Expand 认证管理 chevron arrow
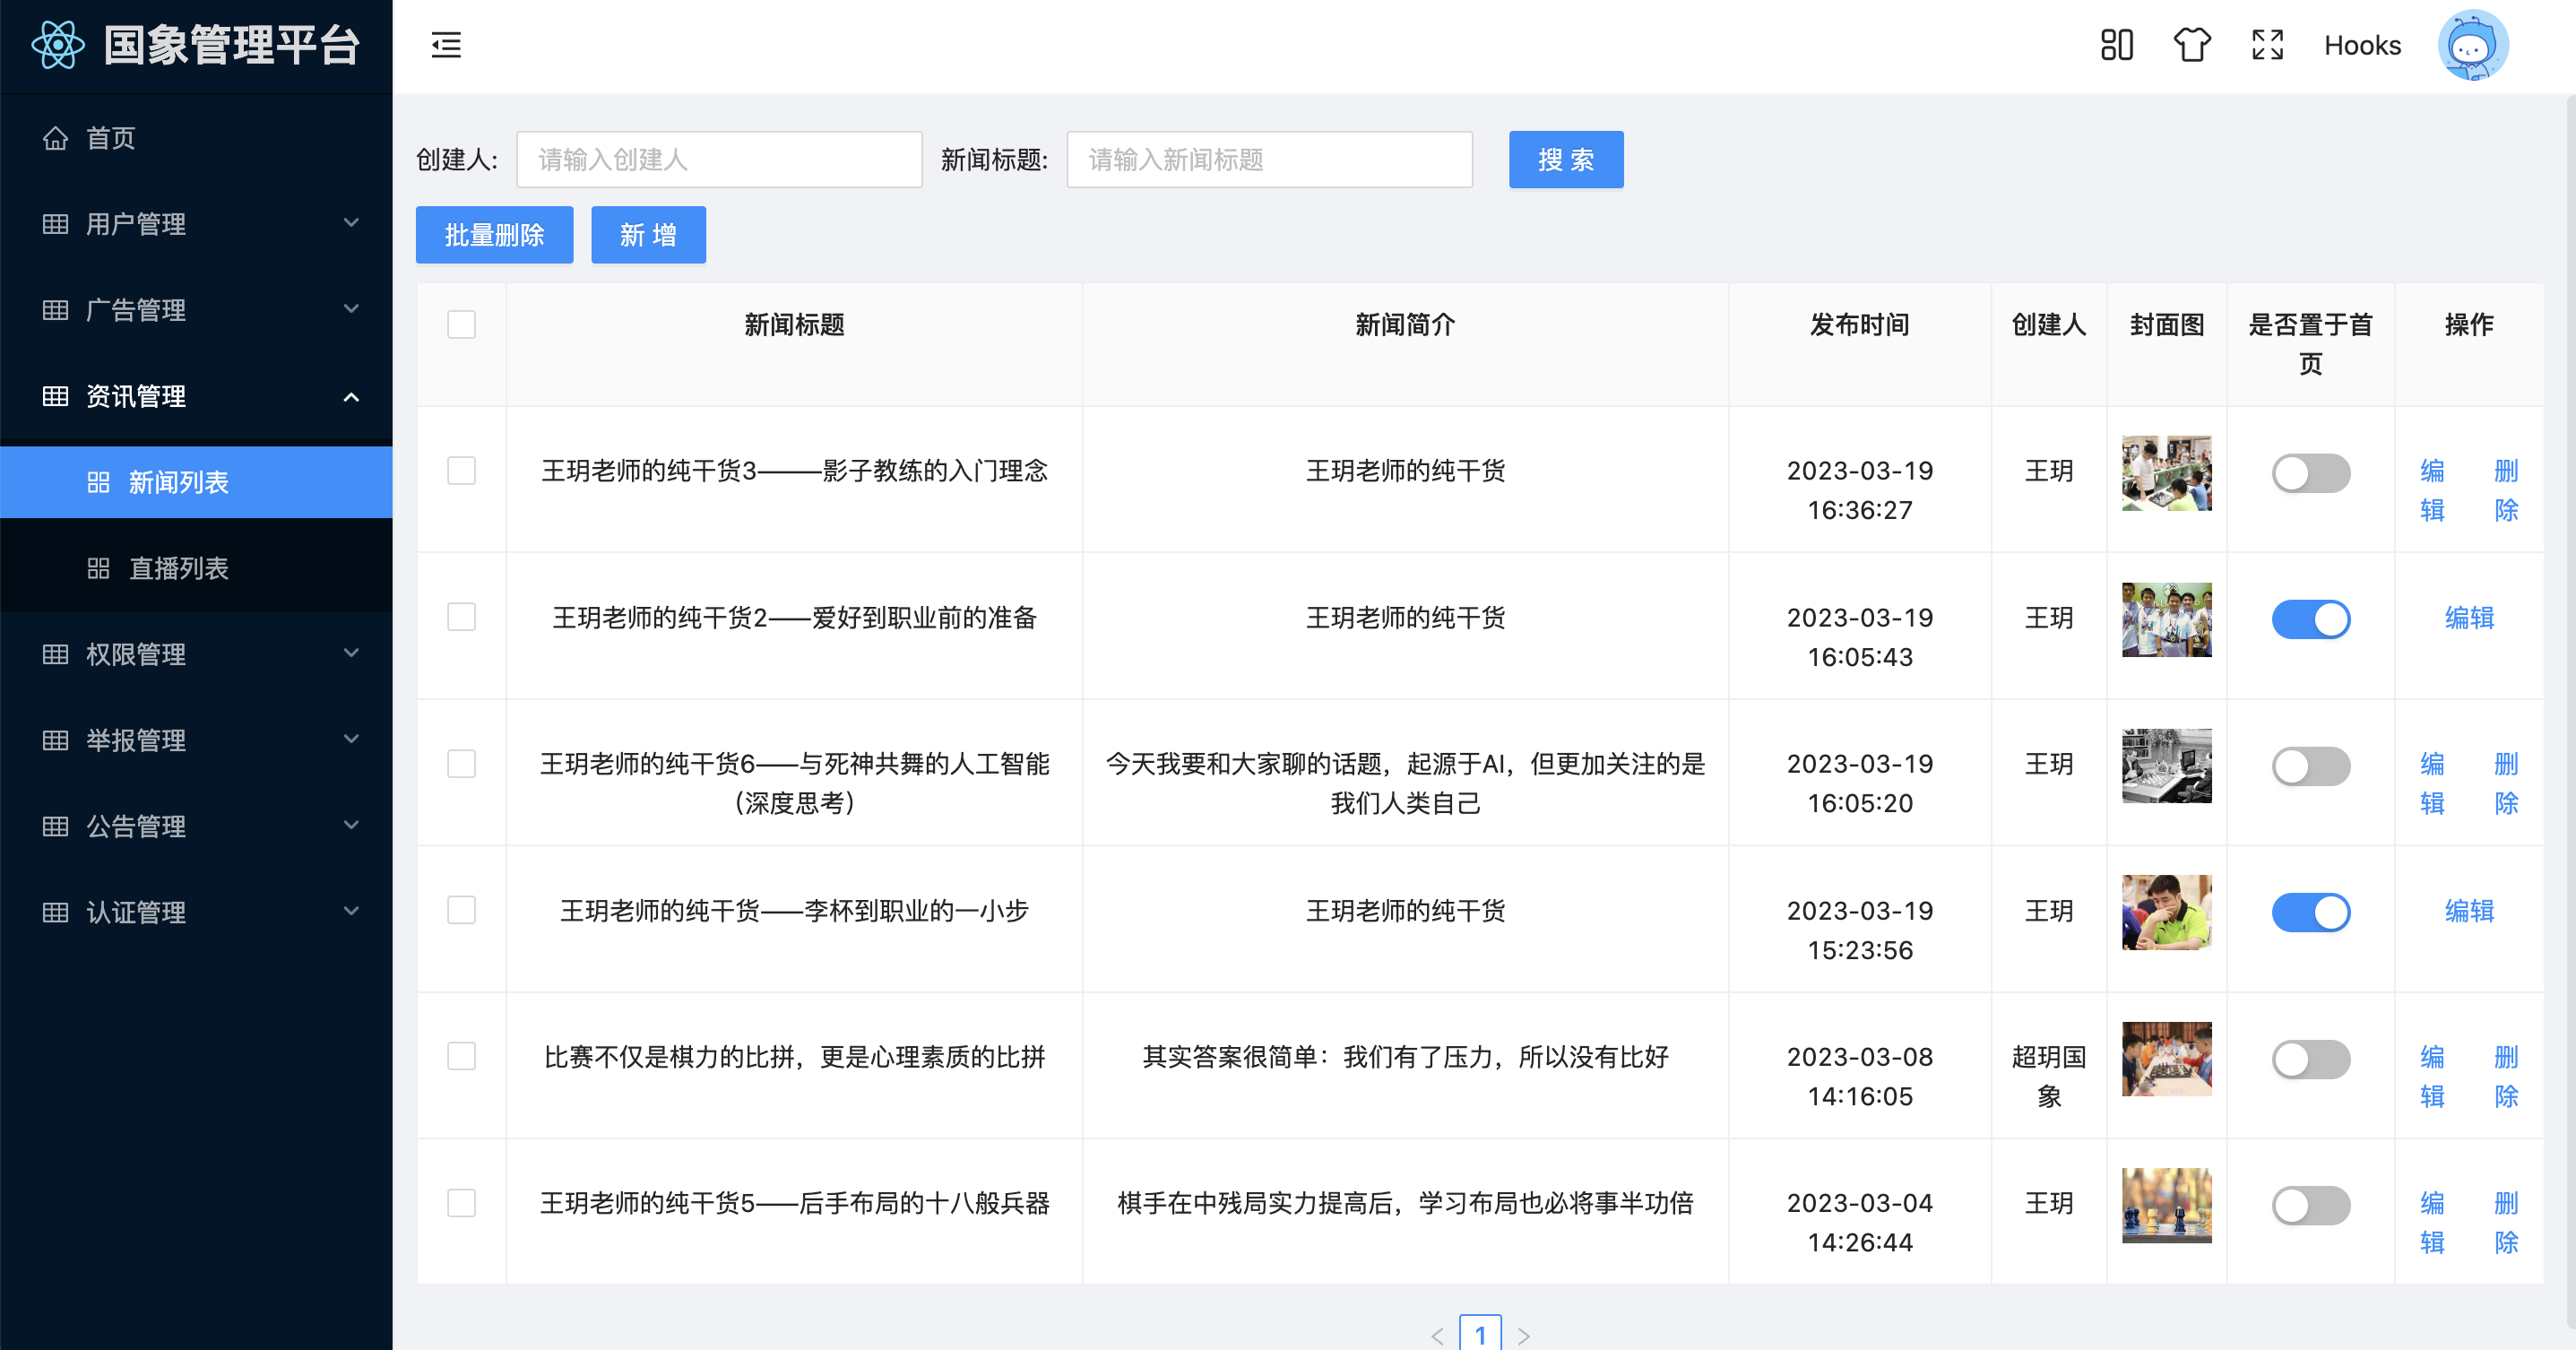The width and height of the screenshot is (2576, 1350). point(351,911)
